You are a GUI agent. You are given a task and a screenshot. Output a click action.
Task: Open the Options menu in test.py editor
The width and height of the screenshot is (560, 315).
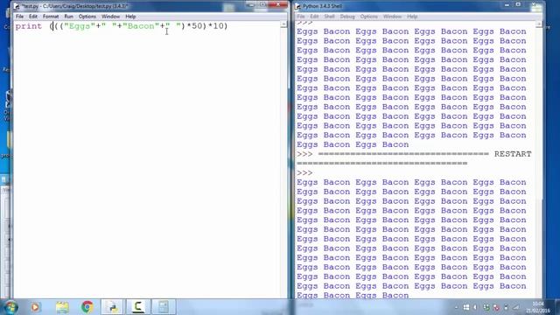[87, 17]
